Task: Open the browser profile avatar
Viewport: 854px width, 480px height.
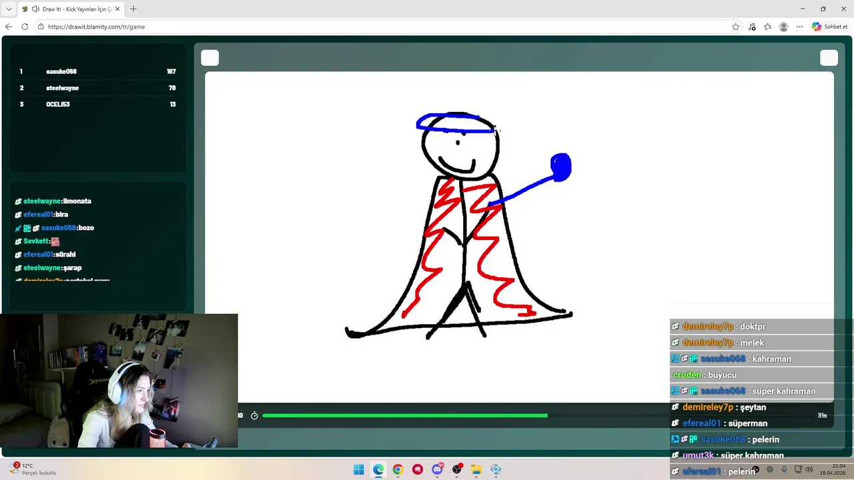Action: [x=784, y=27]
